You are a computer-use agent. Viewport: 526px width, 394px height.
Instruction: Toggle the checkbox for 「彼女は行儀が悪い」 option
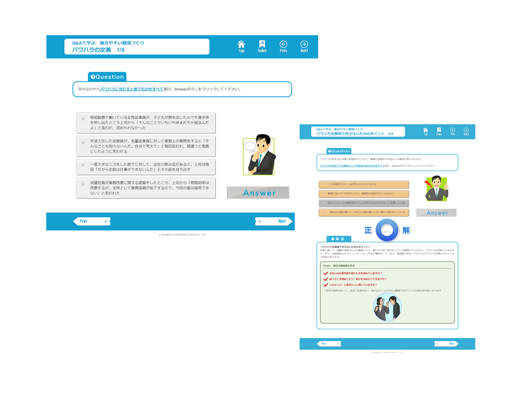(x=323, y=212)
